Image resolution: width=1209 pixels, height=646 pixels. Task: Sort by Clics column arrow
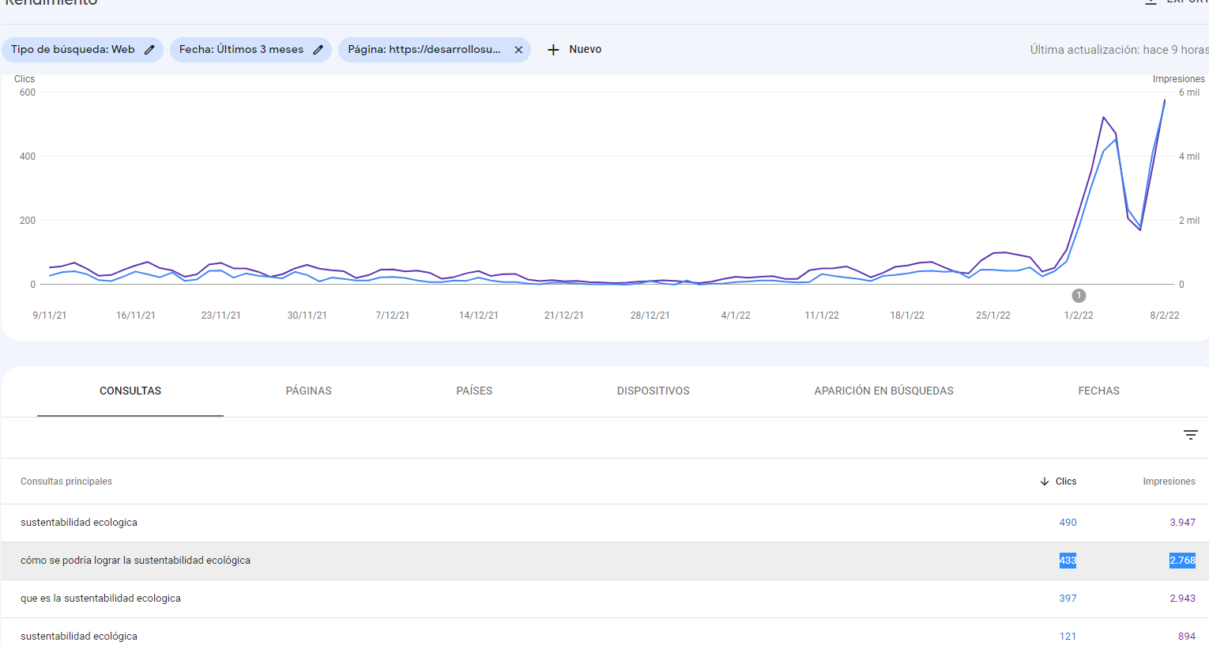(x=1045, y=482)
